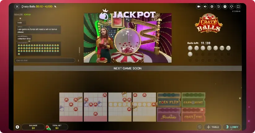Open the help question mark
The height and width of the screenshot is (133, 255).
click(225, 6)
